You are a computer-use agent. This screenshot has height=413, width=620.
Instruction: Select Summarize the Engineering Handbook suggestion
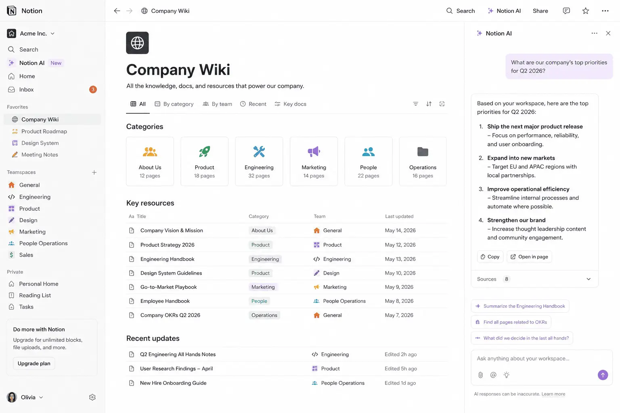click(520, 306)
